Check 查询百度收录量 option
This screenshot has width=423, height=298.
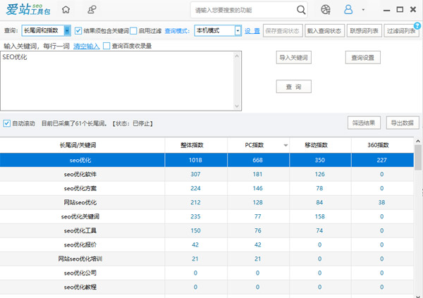106,46
